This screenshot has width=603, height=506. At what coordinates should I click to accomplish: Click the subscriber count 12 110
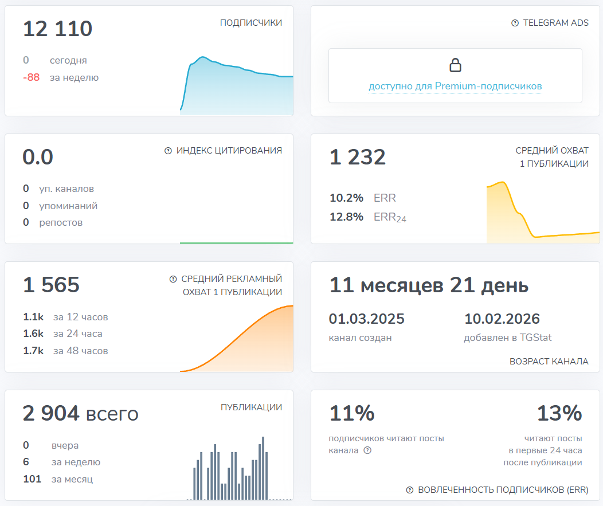(x=57, y=28)
